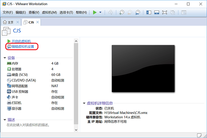The width and height of the screenshot is (207, 138).
Task: Open the power options dropdown arrow
Action: [100, 12]
